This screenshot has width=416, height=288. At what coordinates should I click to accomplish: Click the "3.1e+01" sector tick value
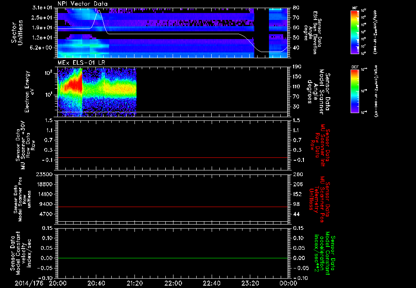tap(42, 8)
